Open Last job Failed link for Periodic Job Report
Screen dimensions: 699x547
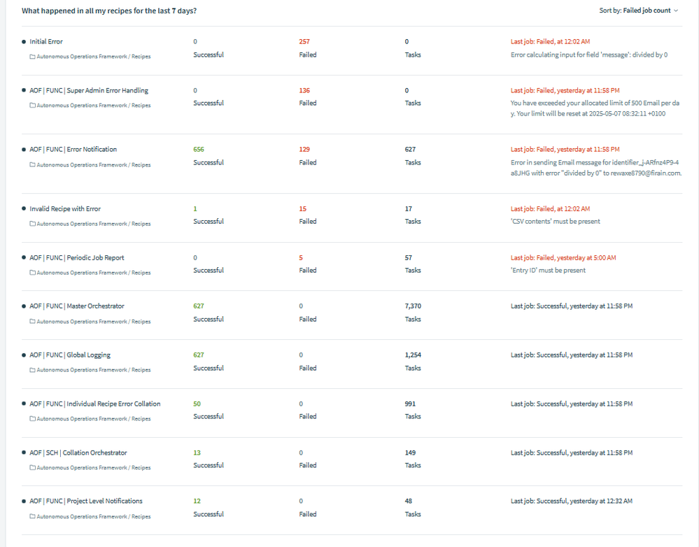(563, 257)
